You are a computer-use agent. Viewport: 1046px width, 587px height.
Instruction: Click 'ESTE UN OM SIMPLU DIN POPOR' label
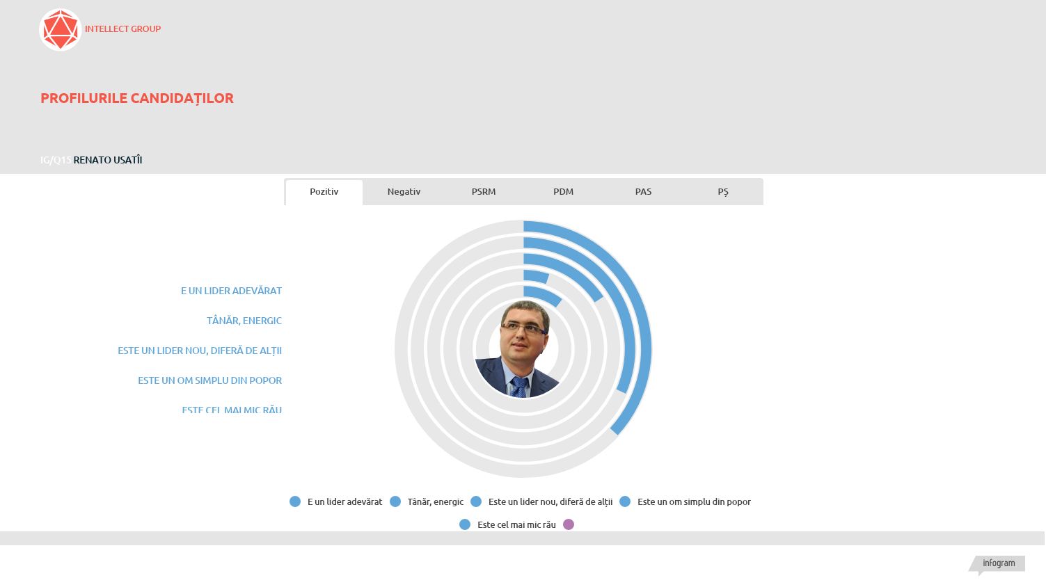coord(209,380)
